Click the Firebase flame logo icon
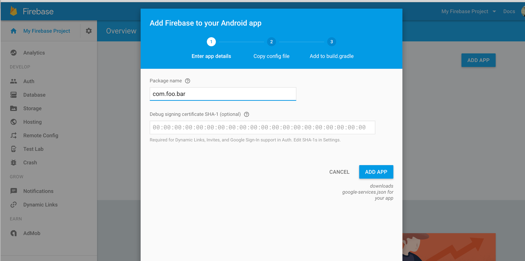 point(13,11)
